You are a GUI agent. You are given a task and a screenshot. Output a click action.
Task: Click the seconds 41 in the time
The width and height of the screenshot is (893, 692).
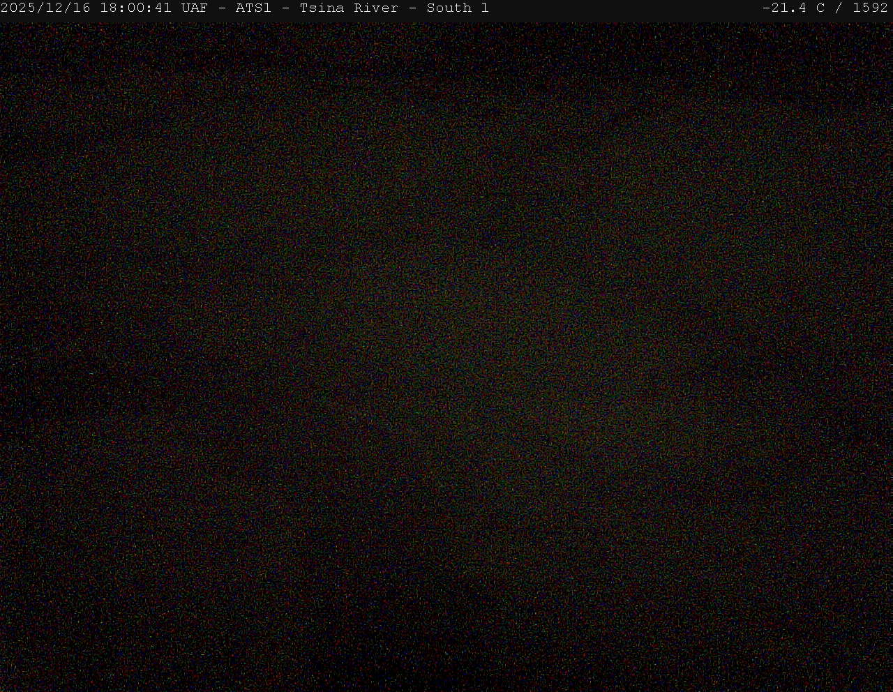pos(163,8)
